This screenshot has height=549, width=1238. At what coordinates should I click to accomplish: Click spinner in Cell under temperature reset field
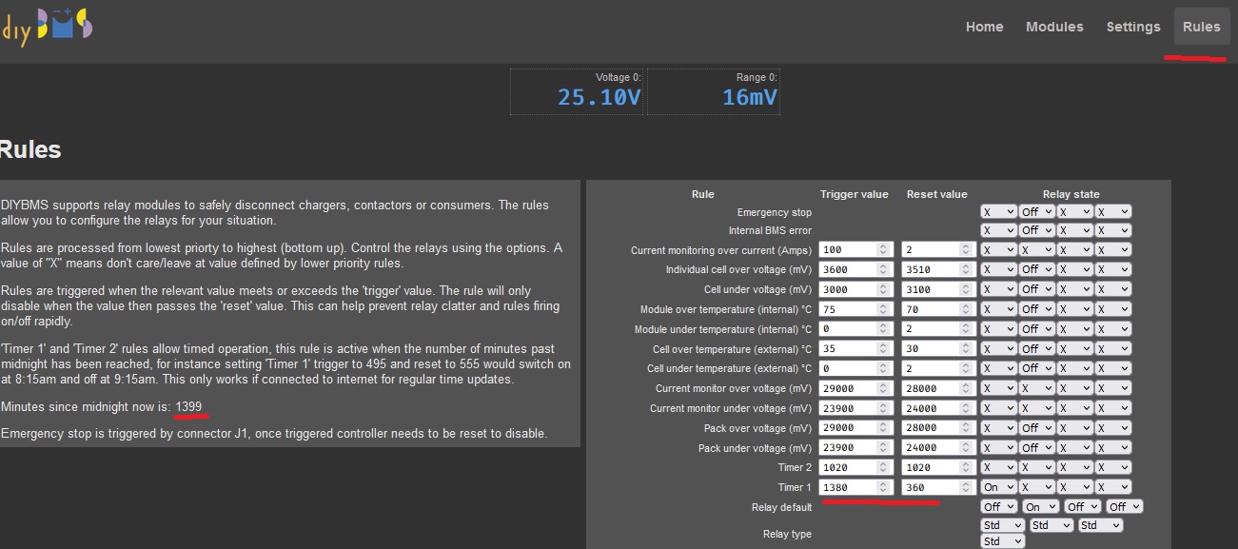click(966, 368)
